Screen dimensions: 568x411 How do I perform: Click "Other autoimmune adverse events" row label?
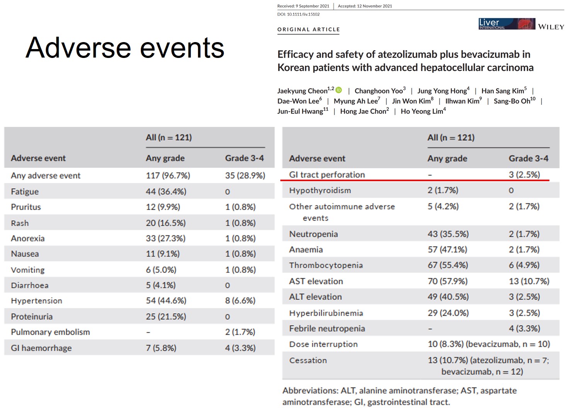[342, 212]
